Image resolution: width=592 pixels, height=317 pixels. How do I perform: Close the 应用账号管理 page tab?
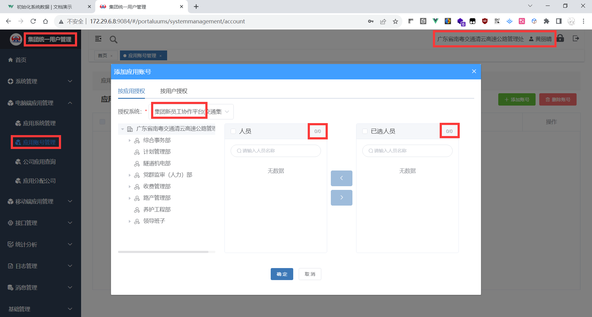click(x=161, y=56)
